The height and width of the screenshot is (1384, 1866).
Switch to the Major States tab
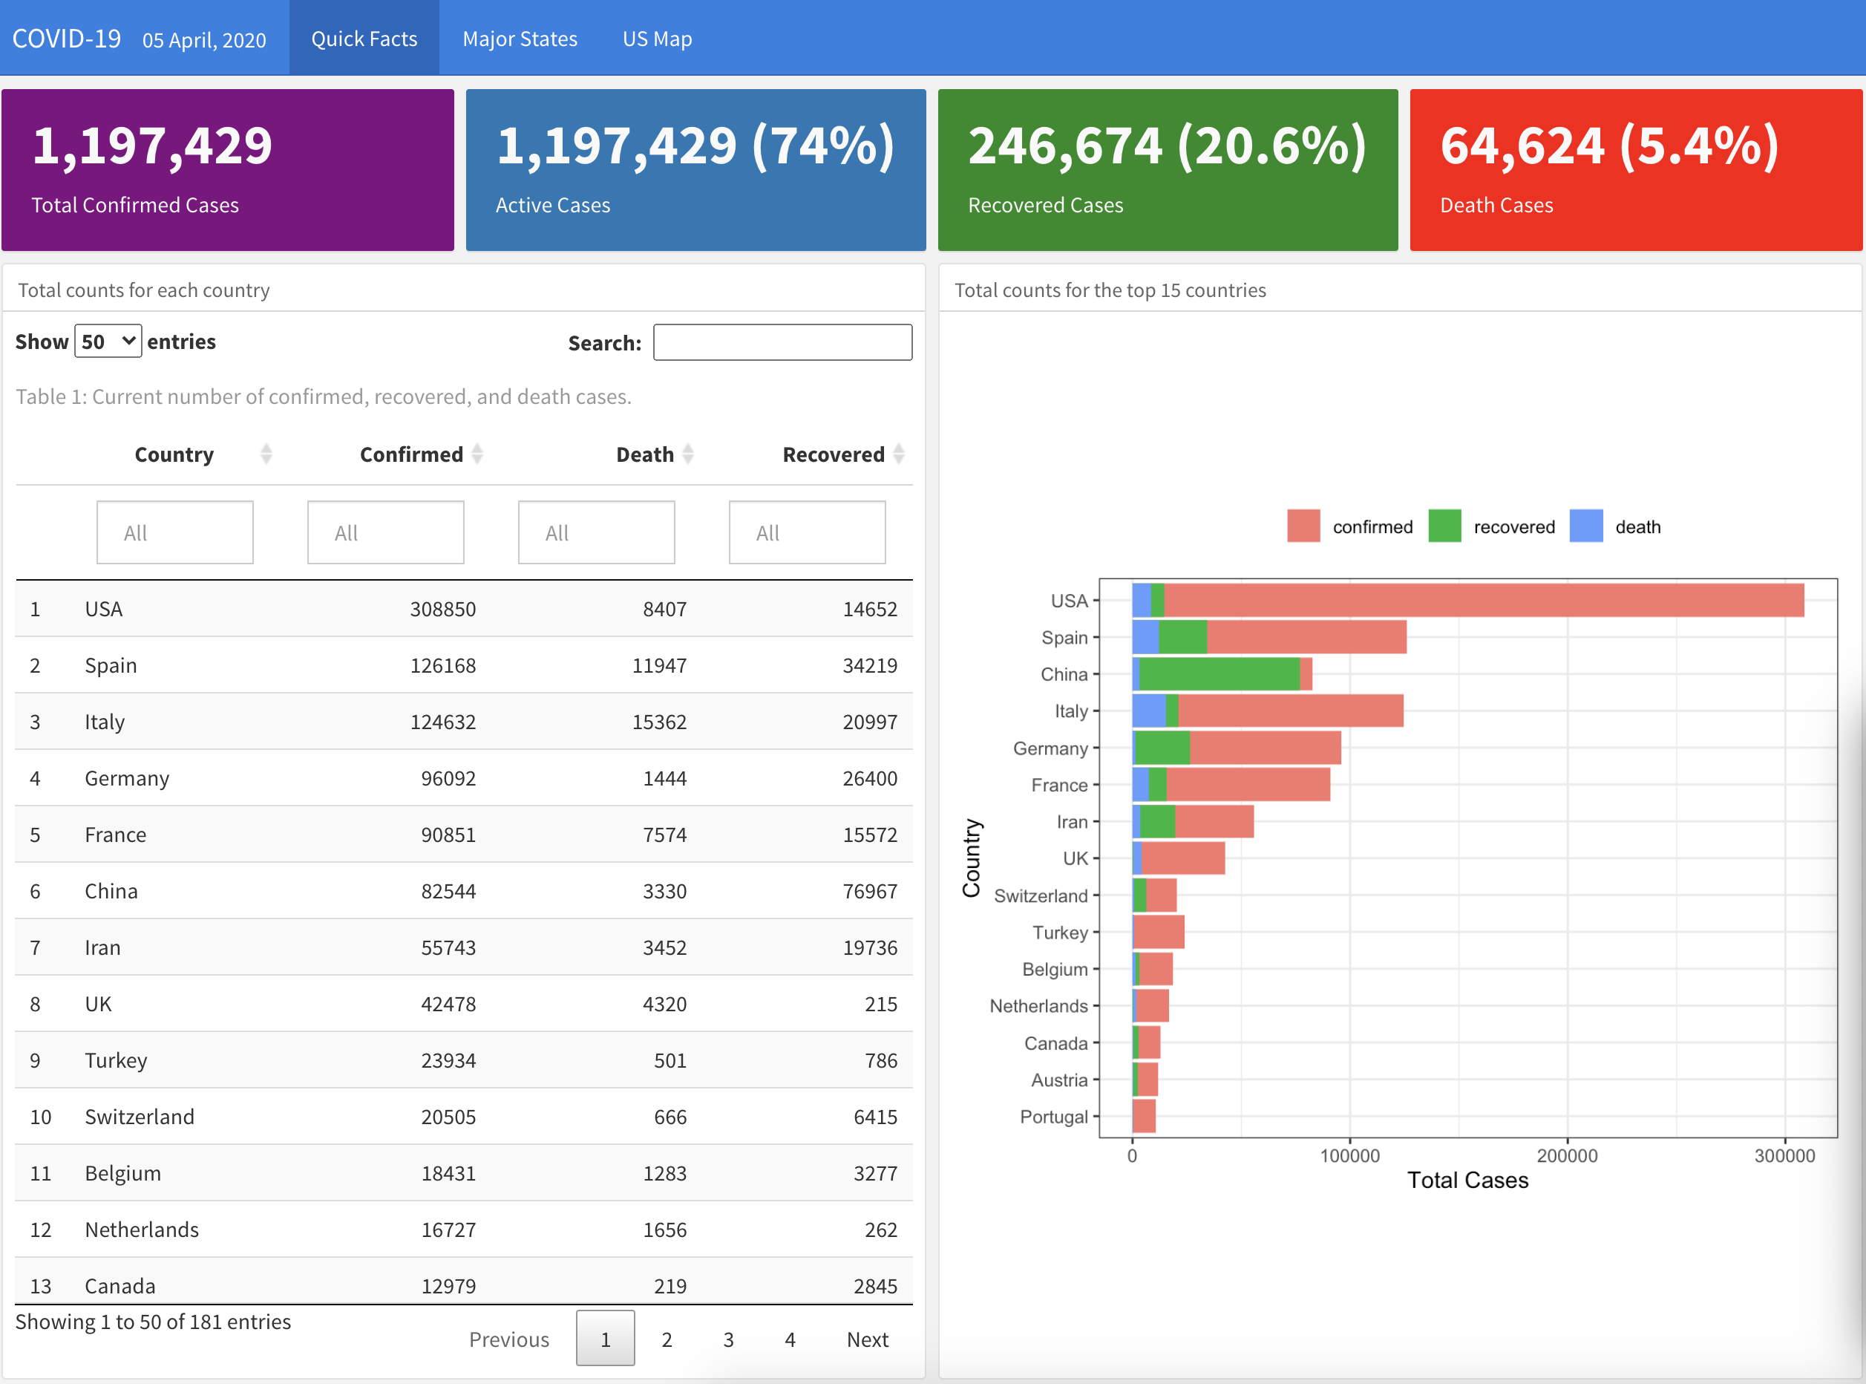tap(520, 39)
